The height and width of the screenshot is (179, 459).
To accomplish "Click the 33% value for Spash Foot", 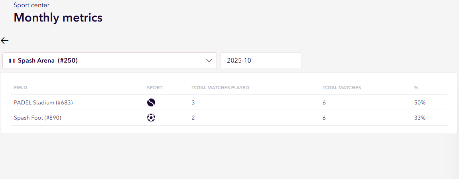I will click(420, 118).
